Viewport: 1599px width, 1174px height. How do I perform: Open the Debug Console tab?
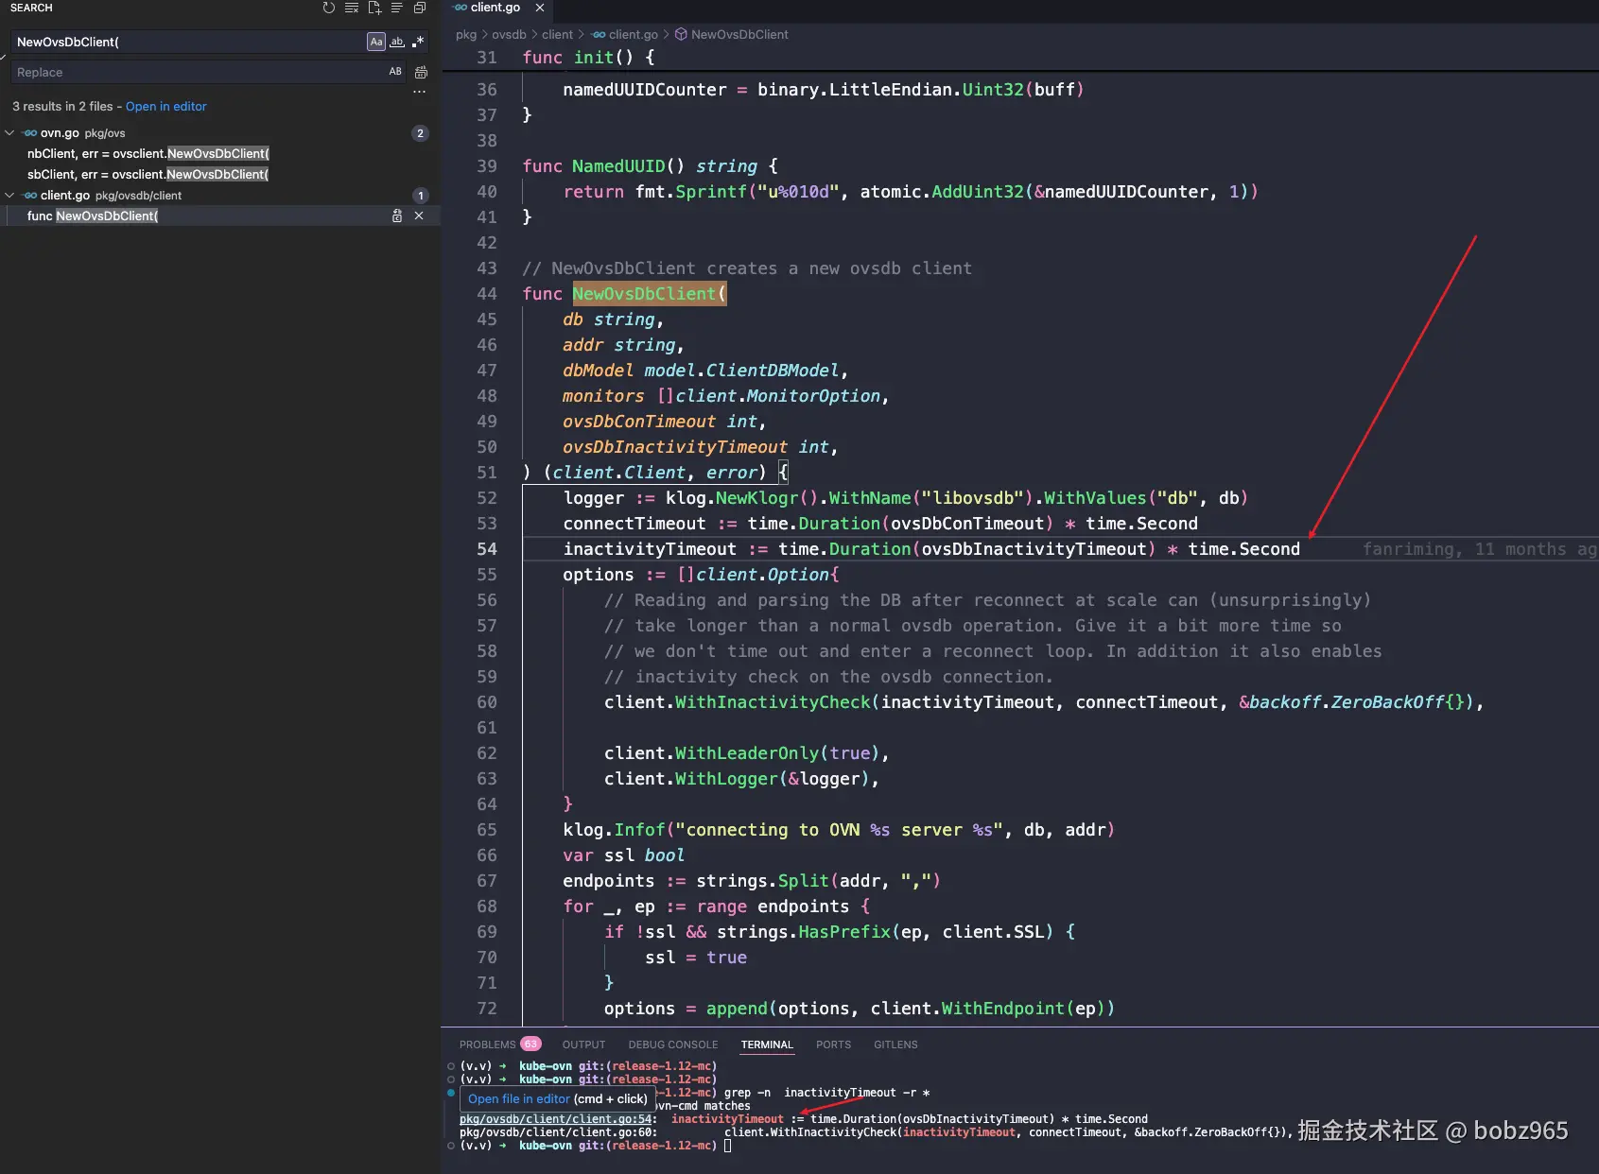[672, 1045]
